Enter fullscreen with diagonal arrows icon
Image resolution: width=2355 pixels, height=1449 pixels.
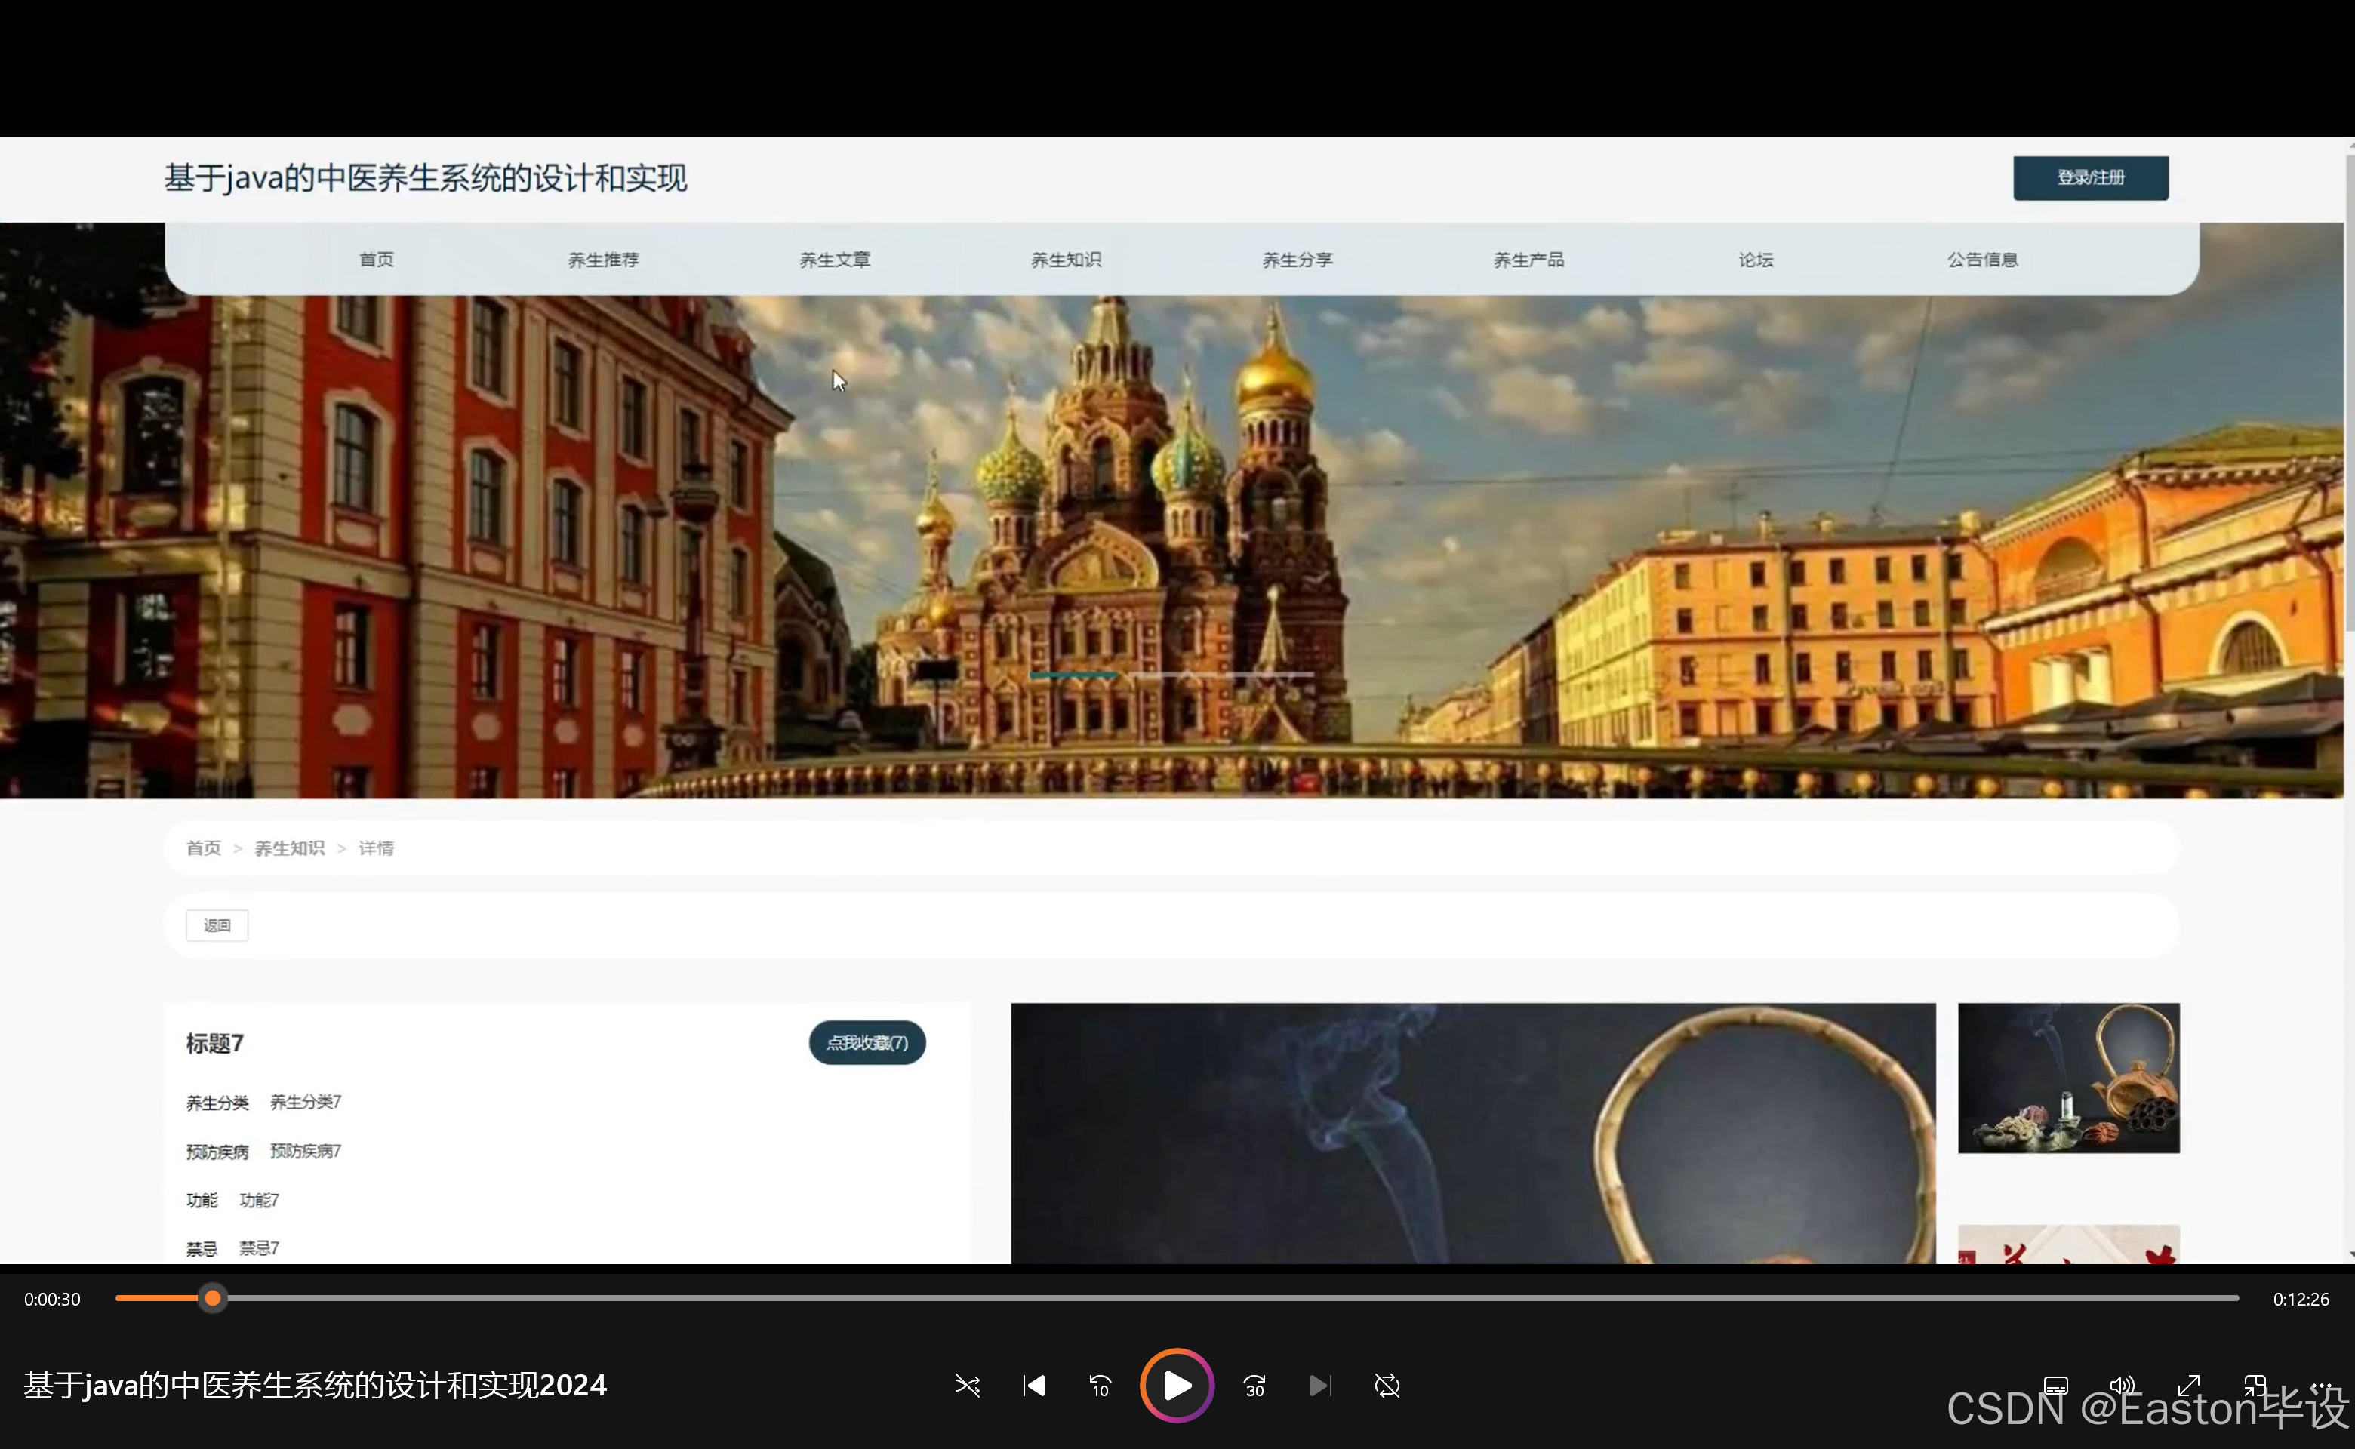coord(2188,1386)
